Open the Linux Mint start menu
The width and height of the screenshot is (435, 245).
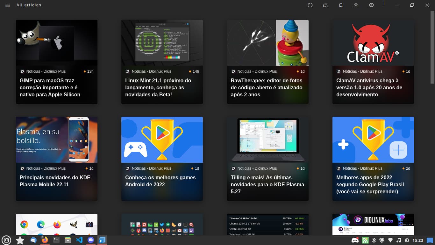coord(6,240)
